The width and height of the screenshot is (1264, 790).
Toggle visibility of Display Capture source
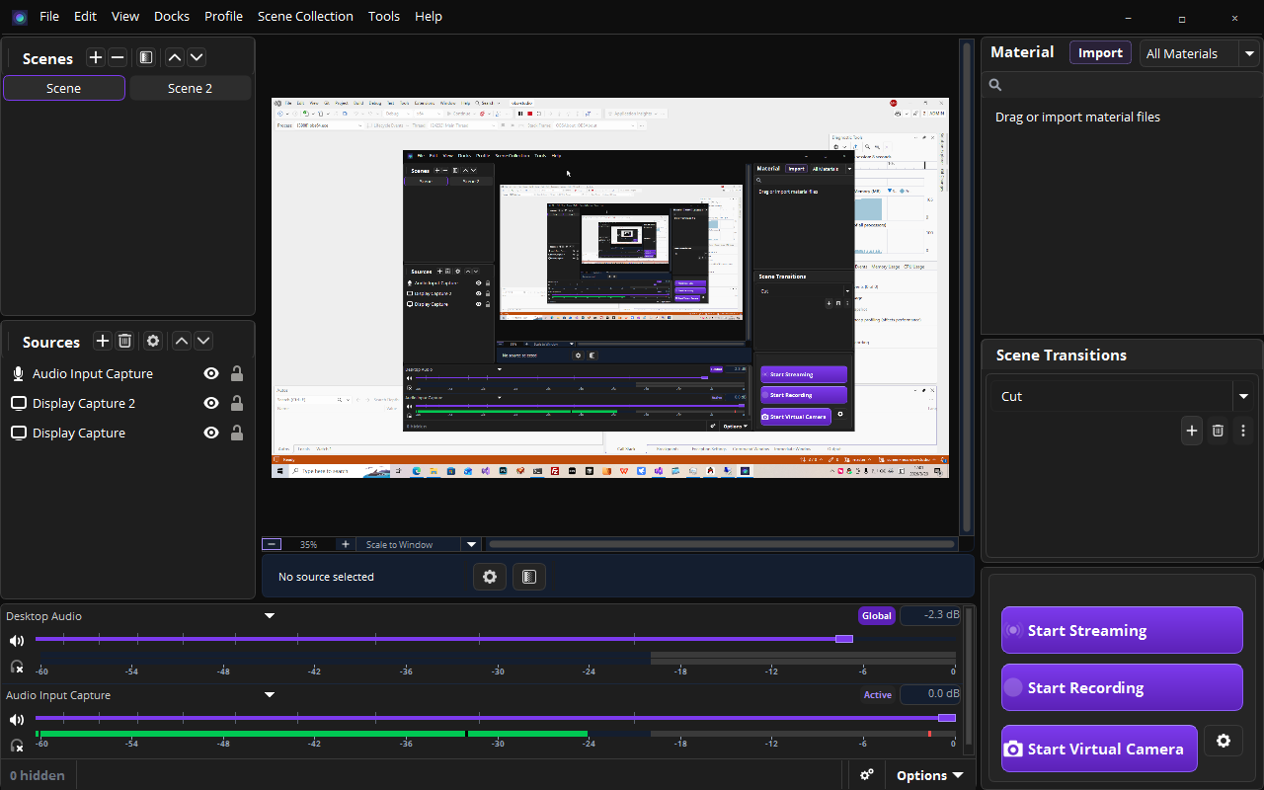click(210, 433)
